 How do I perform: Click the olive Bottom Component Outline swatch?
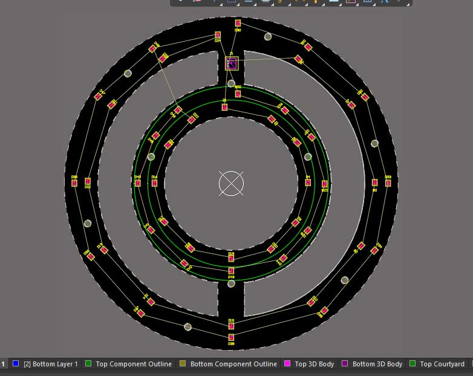tap(183, 364)
